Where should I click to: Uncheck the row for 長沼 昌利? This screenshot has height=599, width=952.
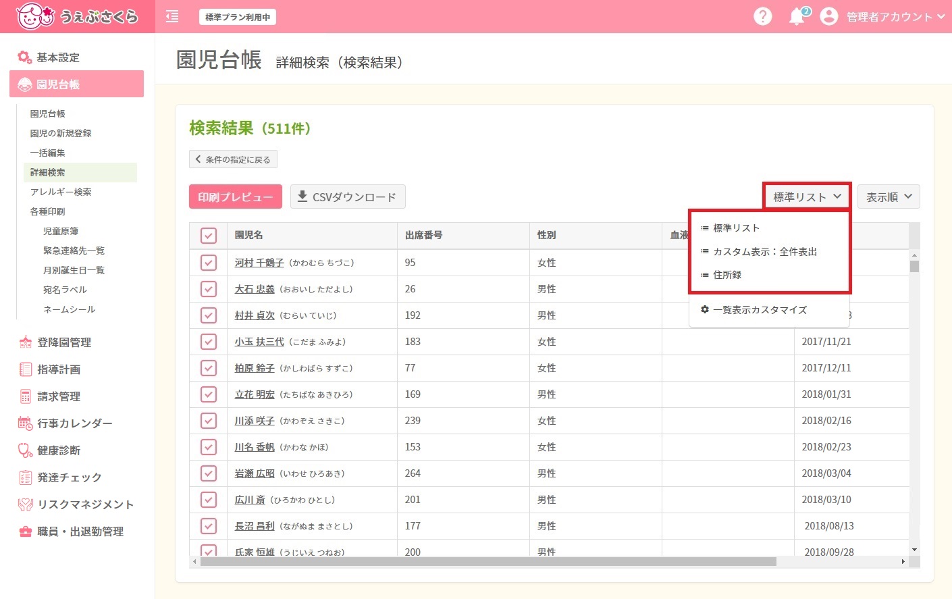coord(209,526)
